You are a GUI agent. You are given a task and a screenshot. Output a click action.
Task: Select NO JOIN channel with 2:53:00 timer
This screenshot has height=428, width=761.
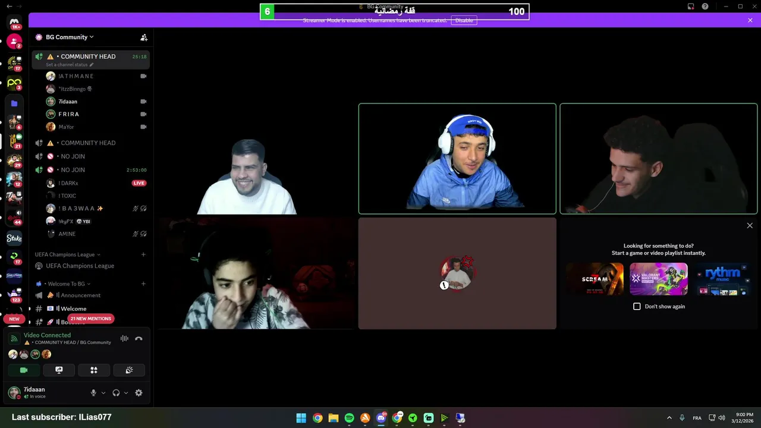tap(90, 170)
